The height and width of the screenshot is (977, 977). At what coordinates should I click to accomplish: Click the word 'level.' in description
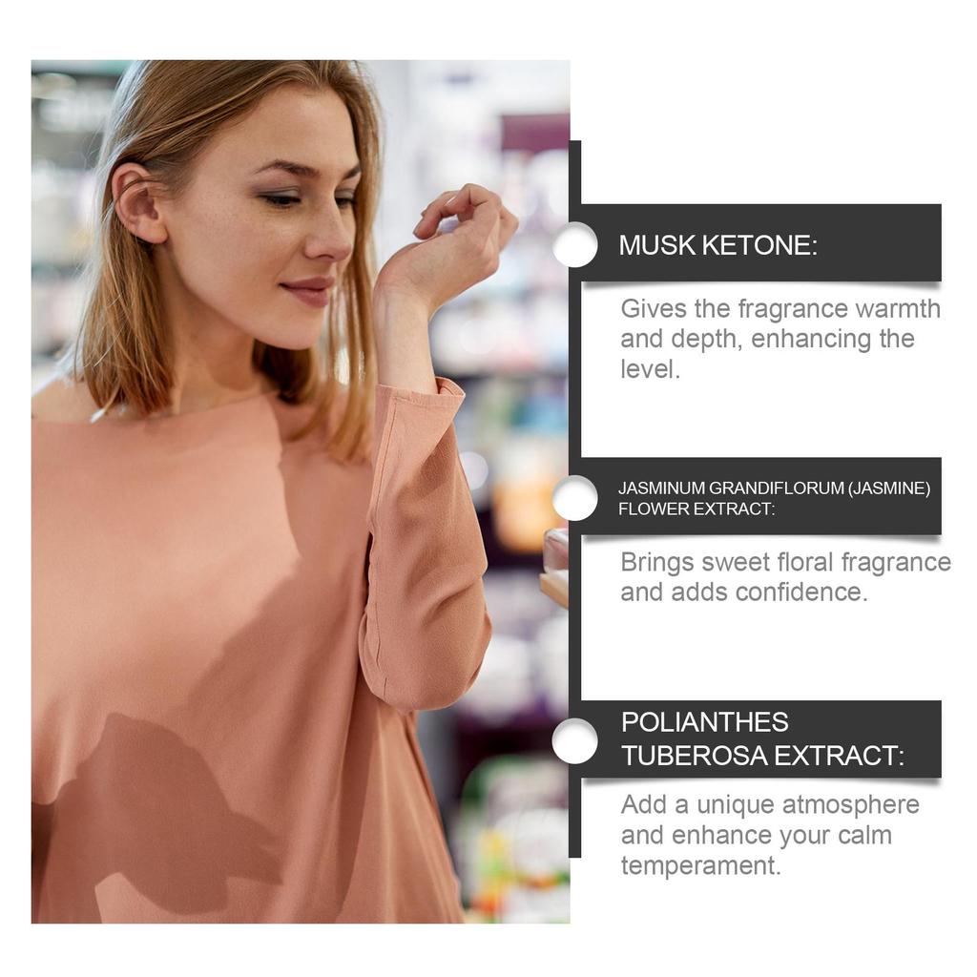pyautogui.click(x=651, y=369)
